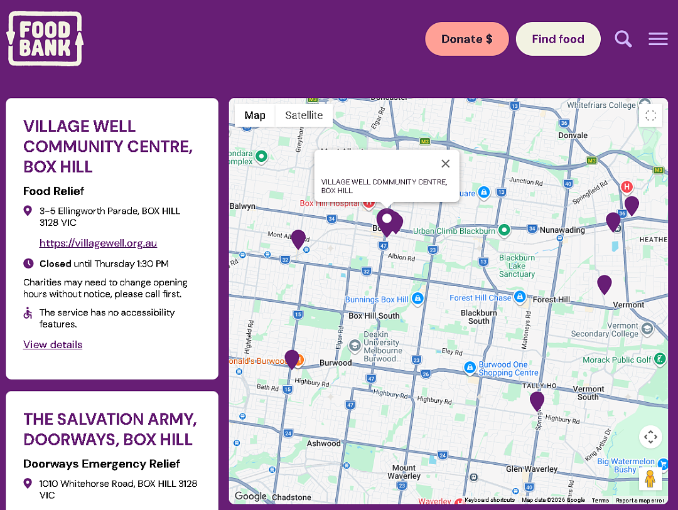Switch to the Satellite view tab

pyautogui.click(x=304, y=115)
